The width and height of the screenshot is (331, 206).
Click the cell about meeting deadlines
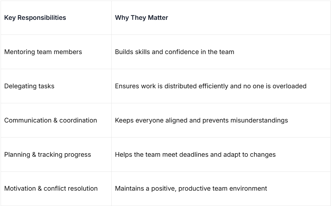pyautogui.click(x=195, y=154)
